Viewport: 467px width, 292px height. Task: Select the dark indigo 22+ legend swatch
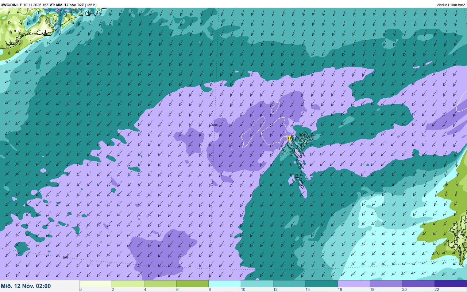451,284
